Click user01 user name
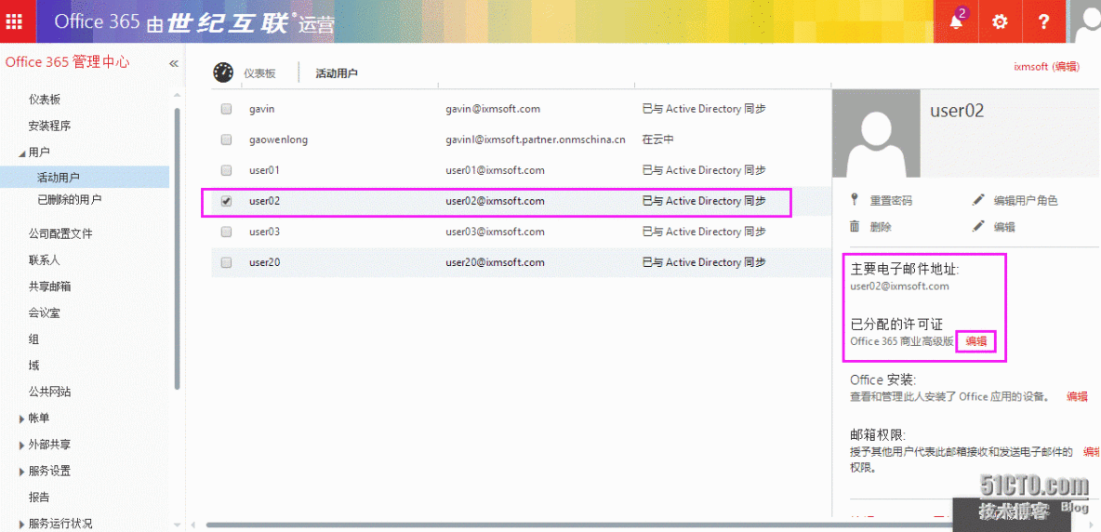1101x532 pixels. click(265, 170)
